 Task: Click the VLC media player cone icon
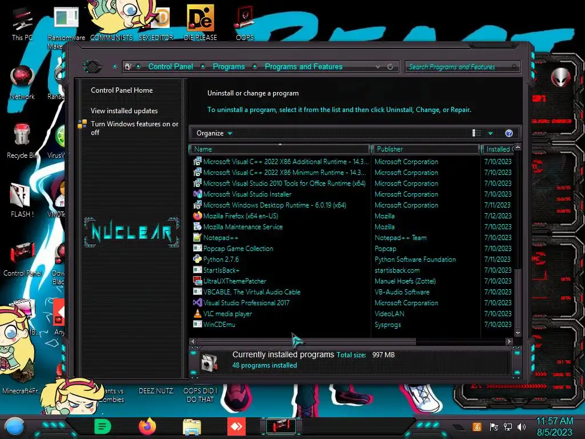[x=197, y=314]
